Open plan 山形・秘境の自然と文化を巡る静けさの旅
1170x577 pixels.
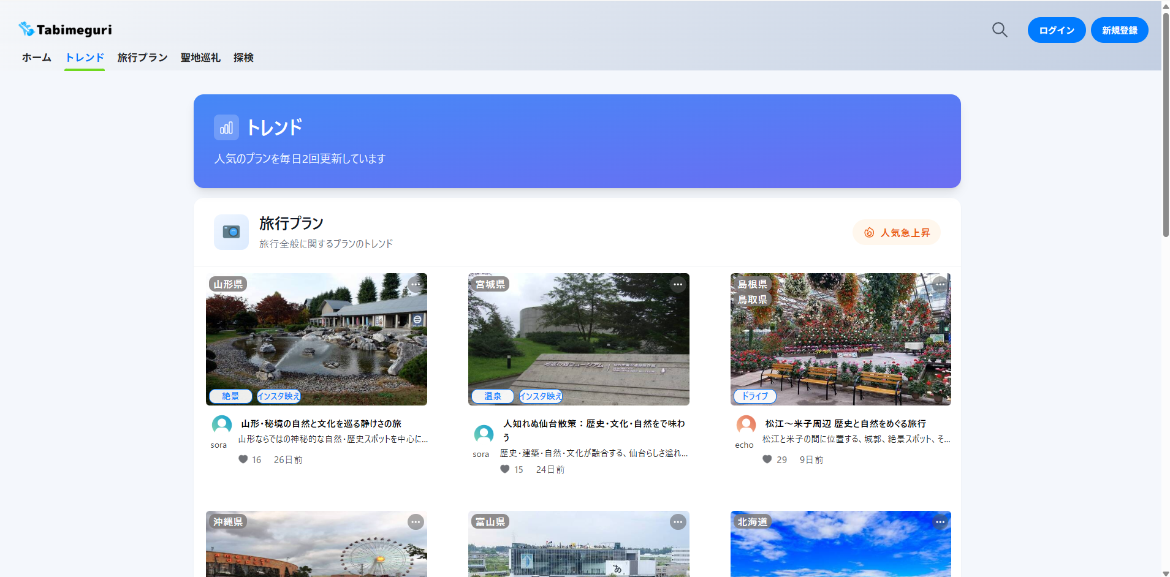pyautogui.click(x=321, y=424)
